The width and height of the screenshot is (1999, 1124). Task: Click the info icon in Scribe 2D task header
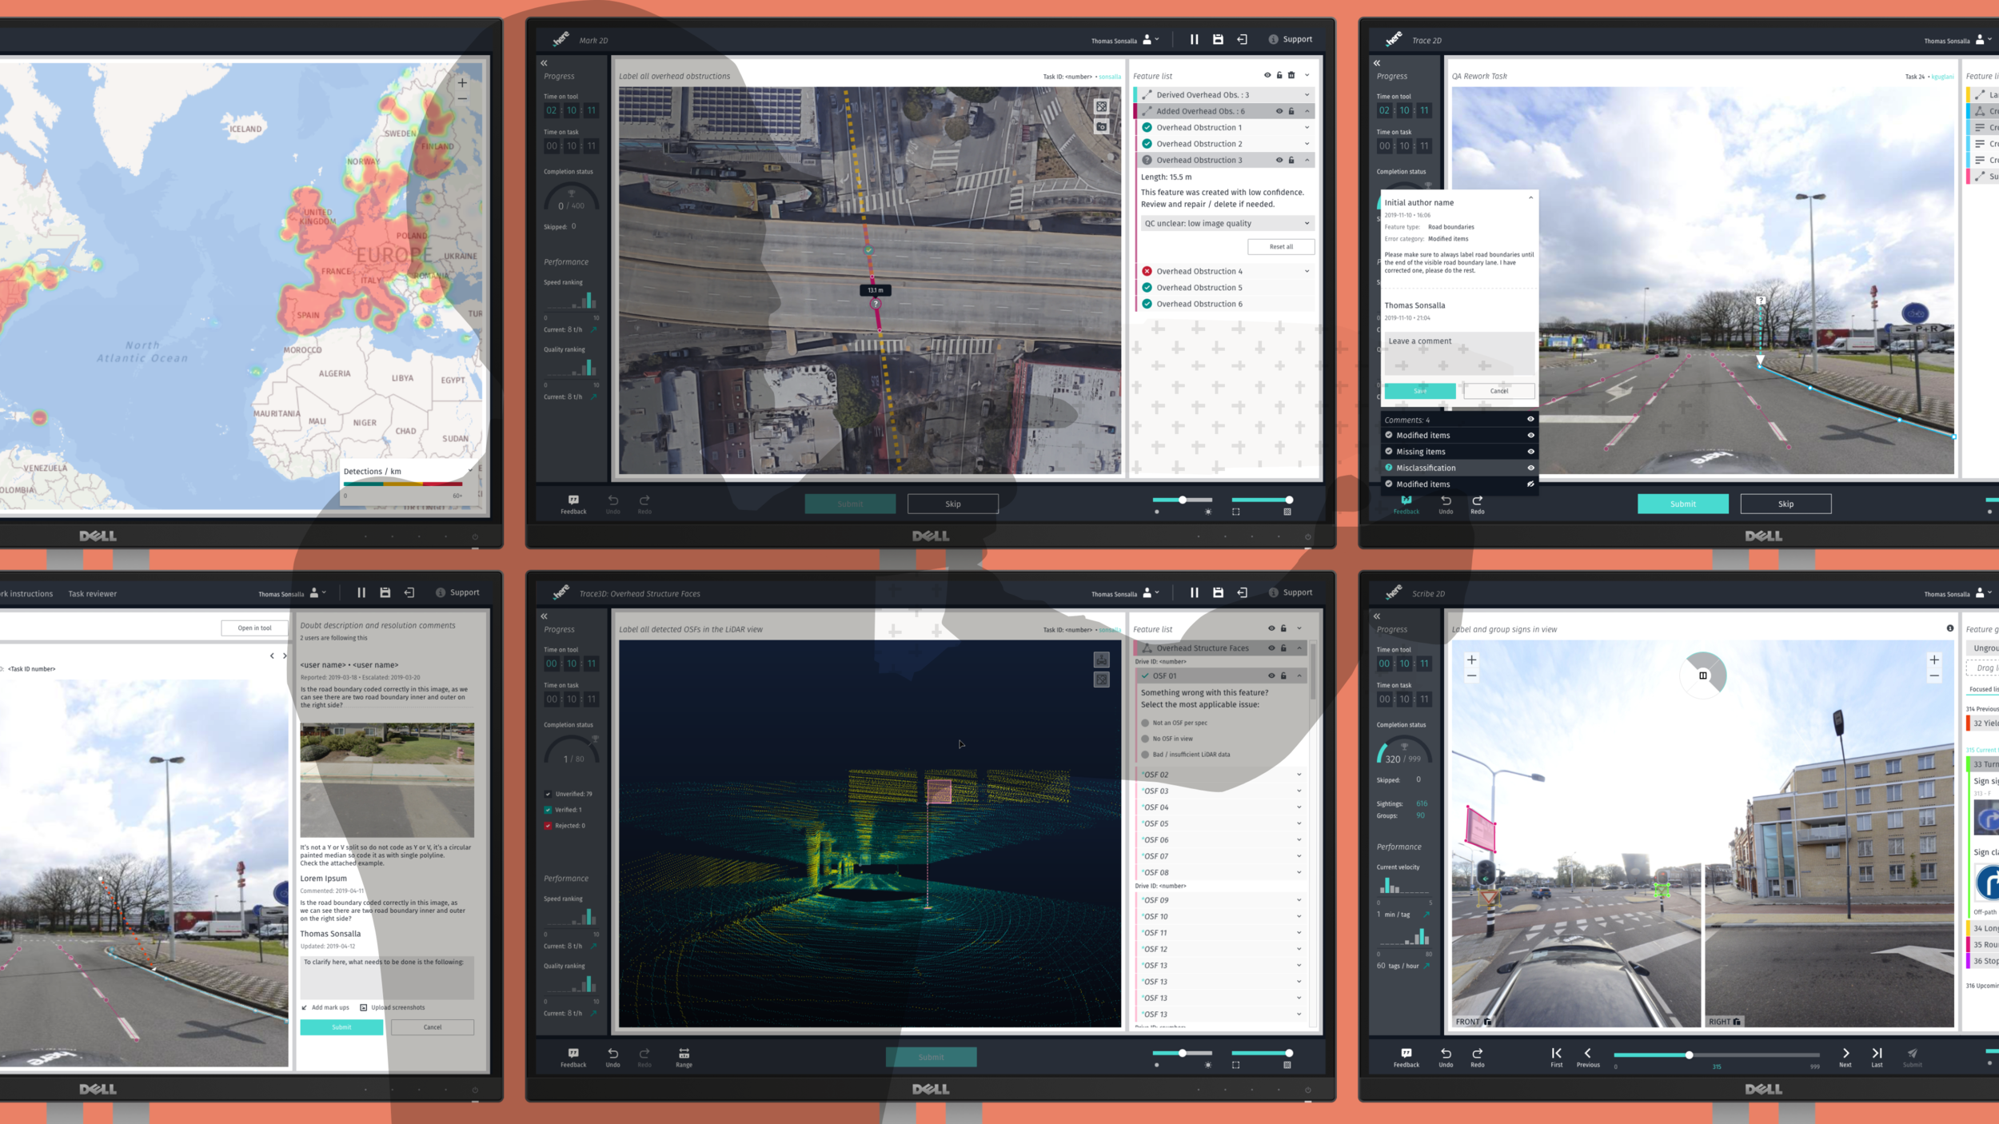[x=1949, y=628]
